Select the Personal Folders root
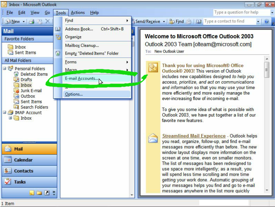Screen dimensions: 275x207 pos(30,68)
